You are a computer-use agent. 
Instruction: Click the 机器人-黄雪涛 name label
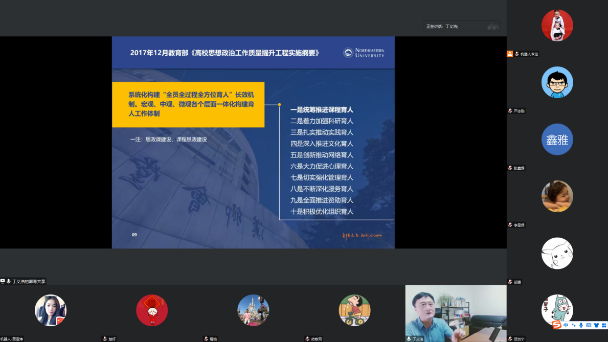pos(12,339)
